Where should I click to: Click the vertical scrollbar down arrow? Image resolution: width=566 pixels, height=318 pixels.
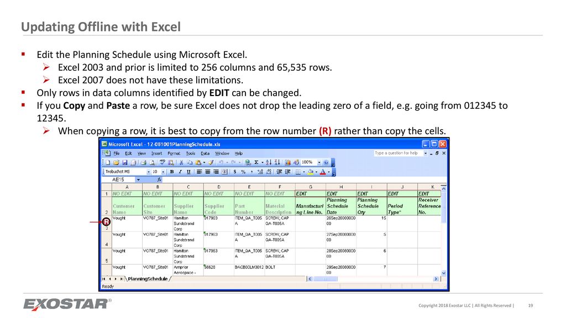click(x=444, y=273)
